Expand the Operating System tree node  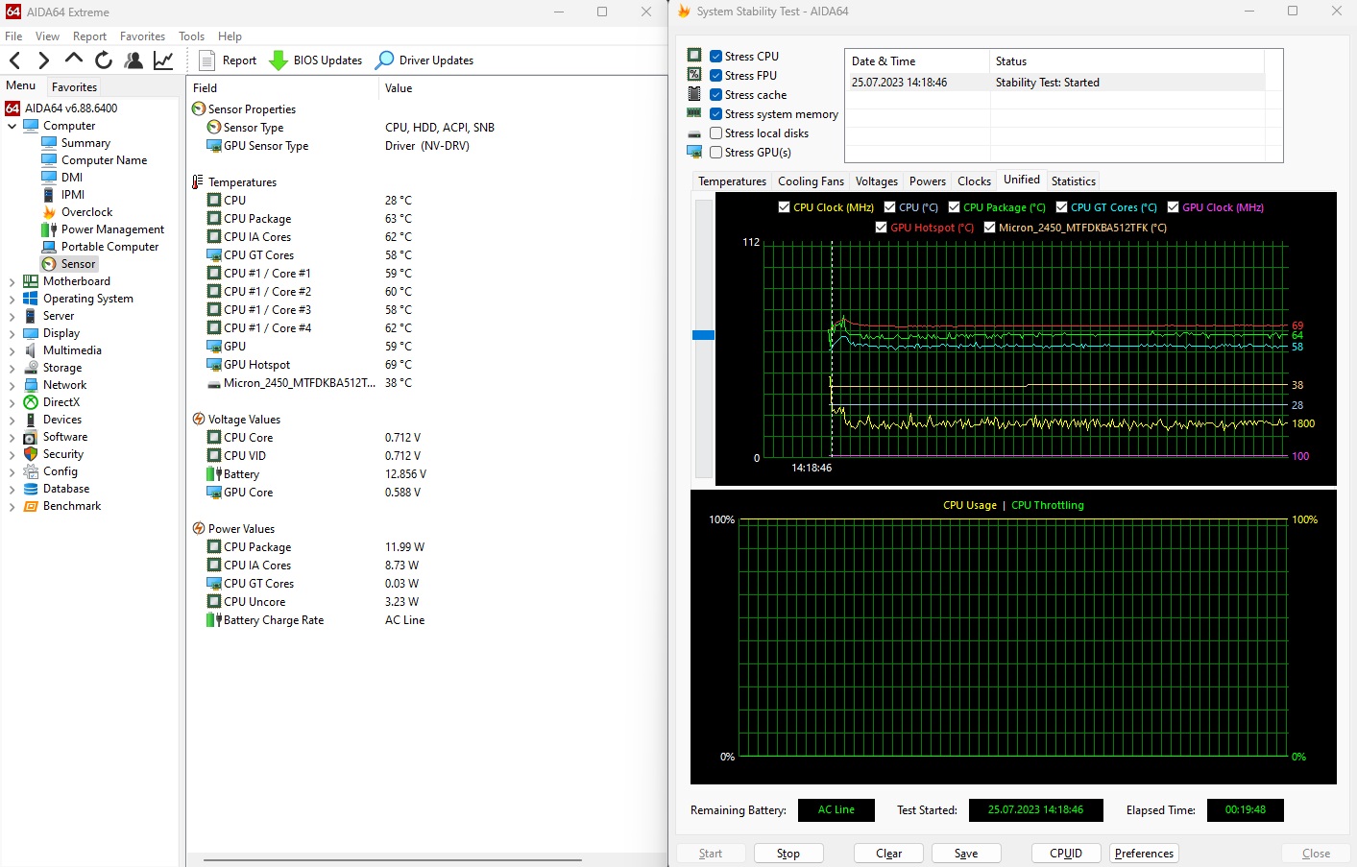(12, 299)
